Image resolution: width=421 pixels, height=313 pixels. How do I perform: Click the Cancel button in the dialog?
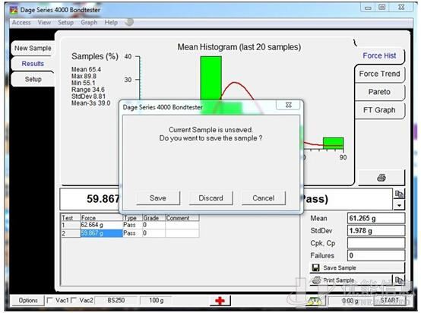pos(264,198)
